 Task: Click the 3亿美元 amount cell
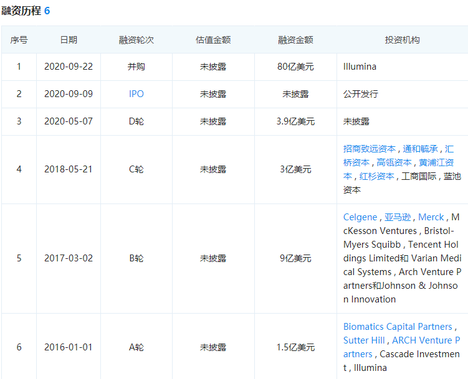click(x=295, y=169)
